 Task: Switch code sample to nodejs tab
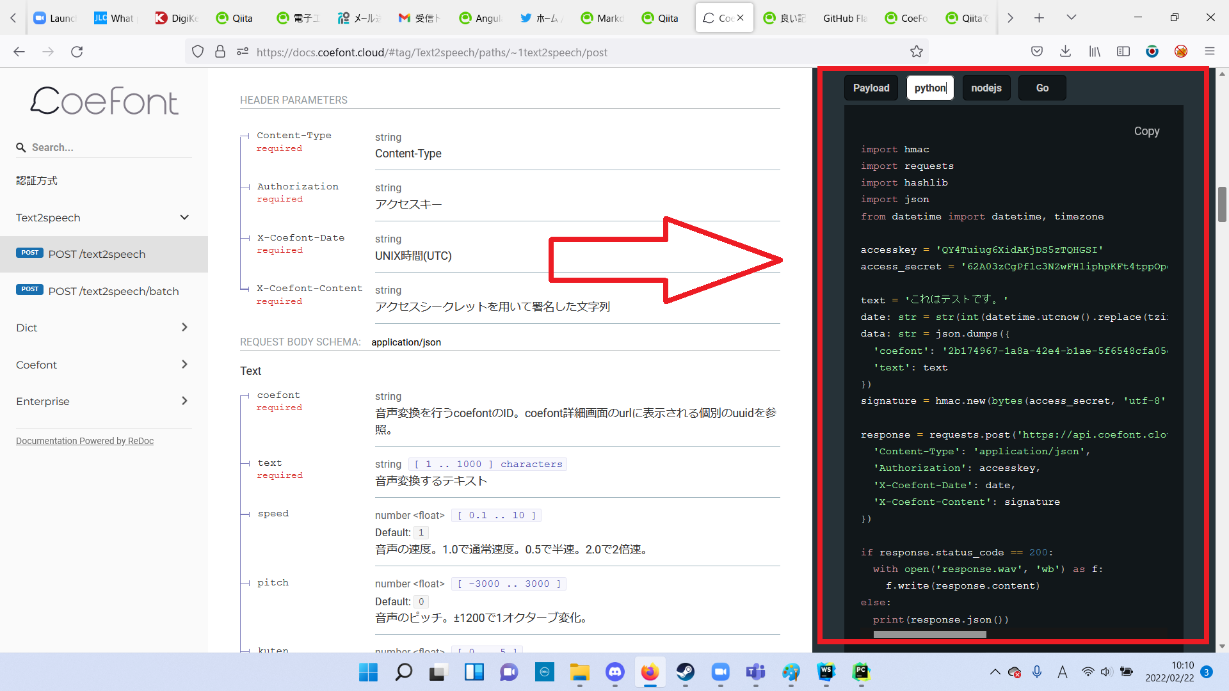point(986,88)
